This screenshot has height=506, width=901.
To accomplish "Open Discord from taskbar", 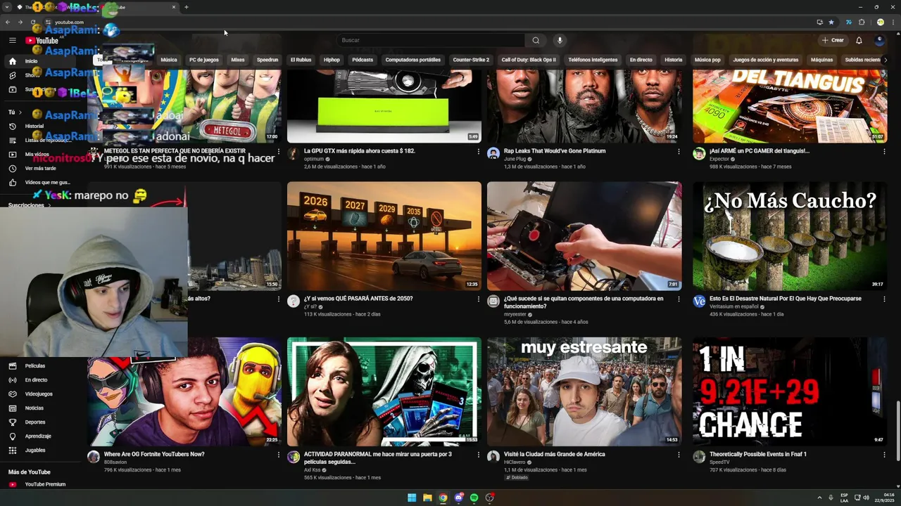I will pos(458,498).
